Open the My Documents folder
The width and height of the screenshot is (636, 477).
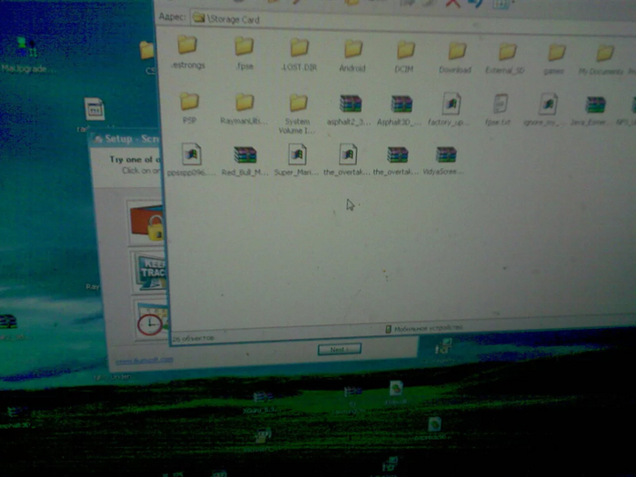601,61
